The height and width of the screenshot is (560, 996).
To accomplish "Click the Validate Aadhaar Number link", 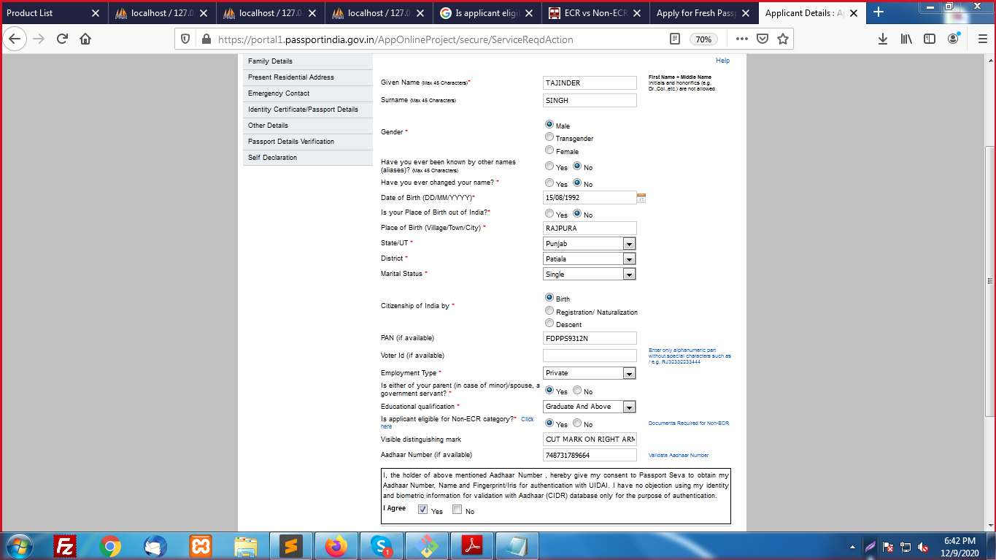I will 678,455.
